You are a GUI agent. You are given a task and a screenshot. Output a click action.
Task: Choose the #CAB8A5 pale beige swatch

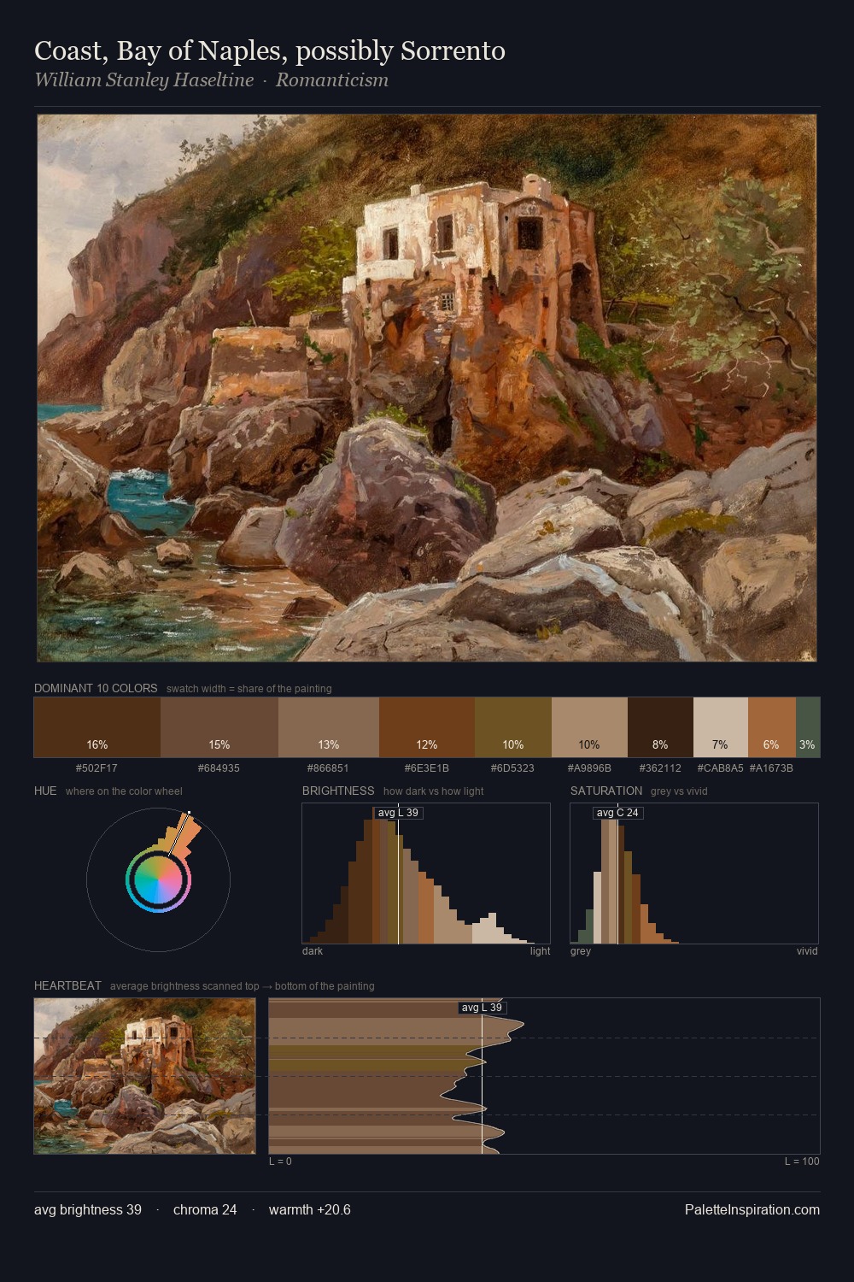click(x=721, y=727)
